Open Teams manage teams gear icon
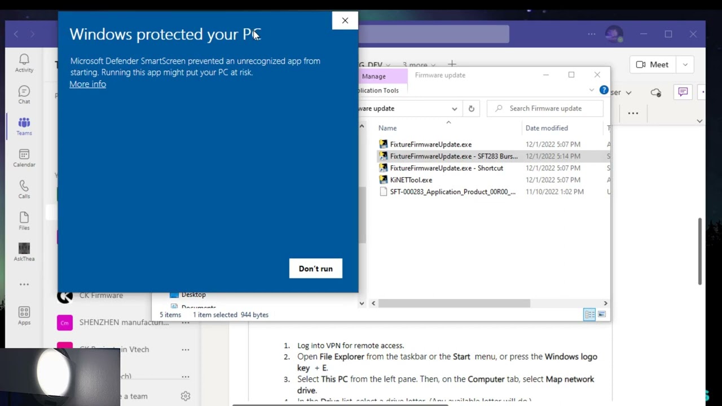This screenshot has width=722, height=406. [x=186, y=396]
